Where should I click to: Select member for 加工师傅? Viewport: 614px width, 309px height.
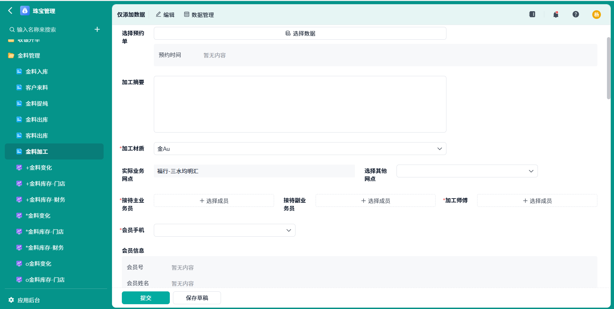point(537,201)
